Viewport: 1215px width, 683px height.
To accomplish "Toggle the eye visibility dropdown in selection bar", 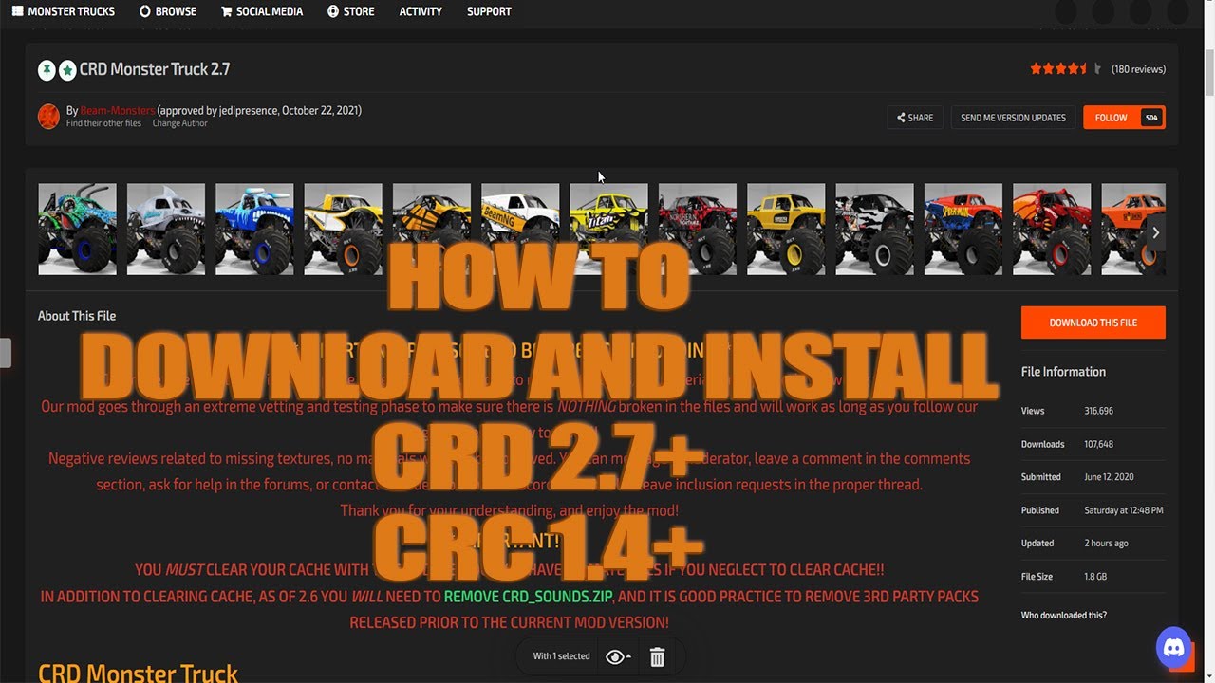I will 618,656.
